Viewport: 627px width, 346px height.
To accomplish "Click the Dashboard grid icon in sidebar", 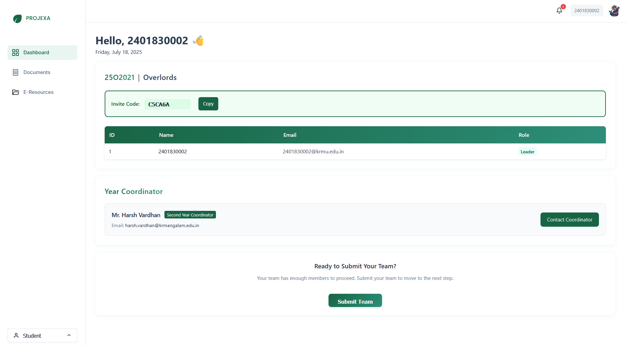I will pyautogui.click(x=16, y=53).
